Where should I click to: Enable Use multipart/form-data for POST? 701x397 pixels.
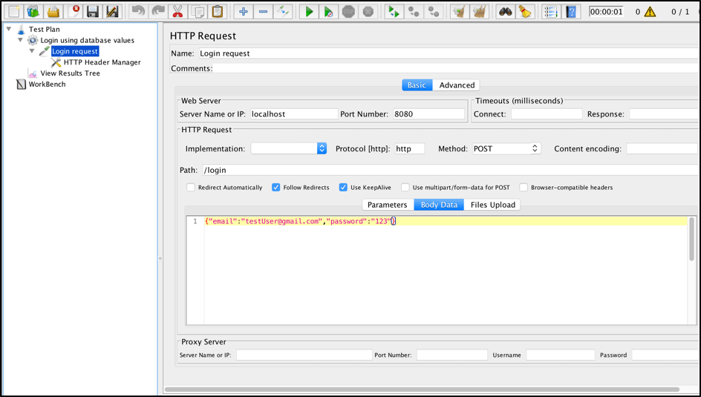pyautogui.click(x=405, y=188)
